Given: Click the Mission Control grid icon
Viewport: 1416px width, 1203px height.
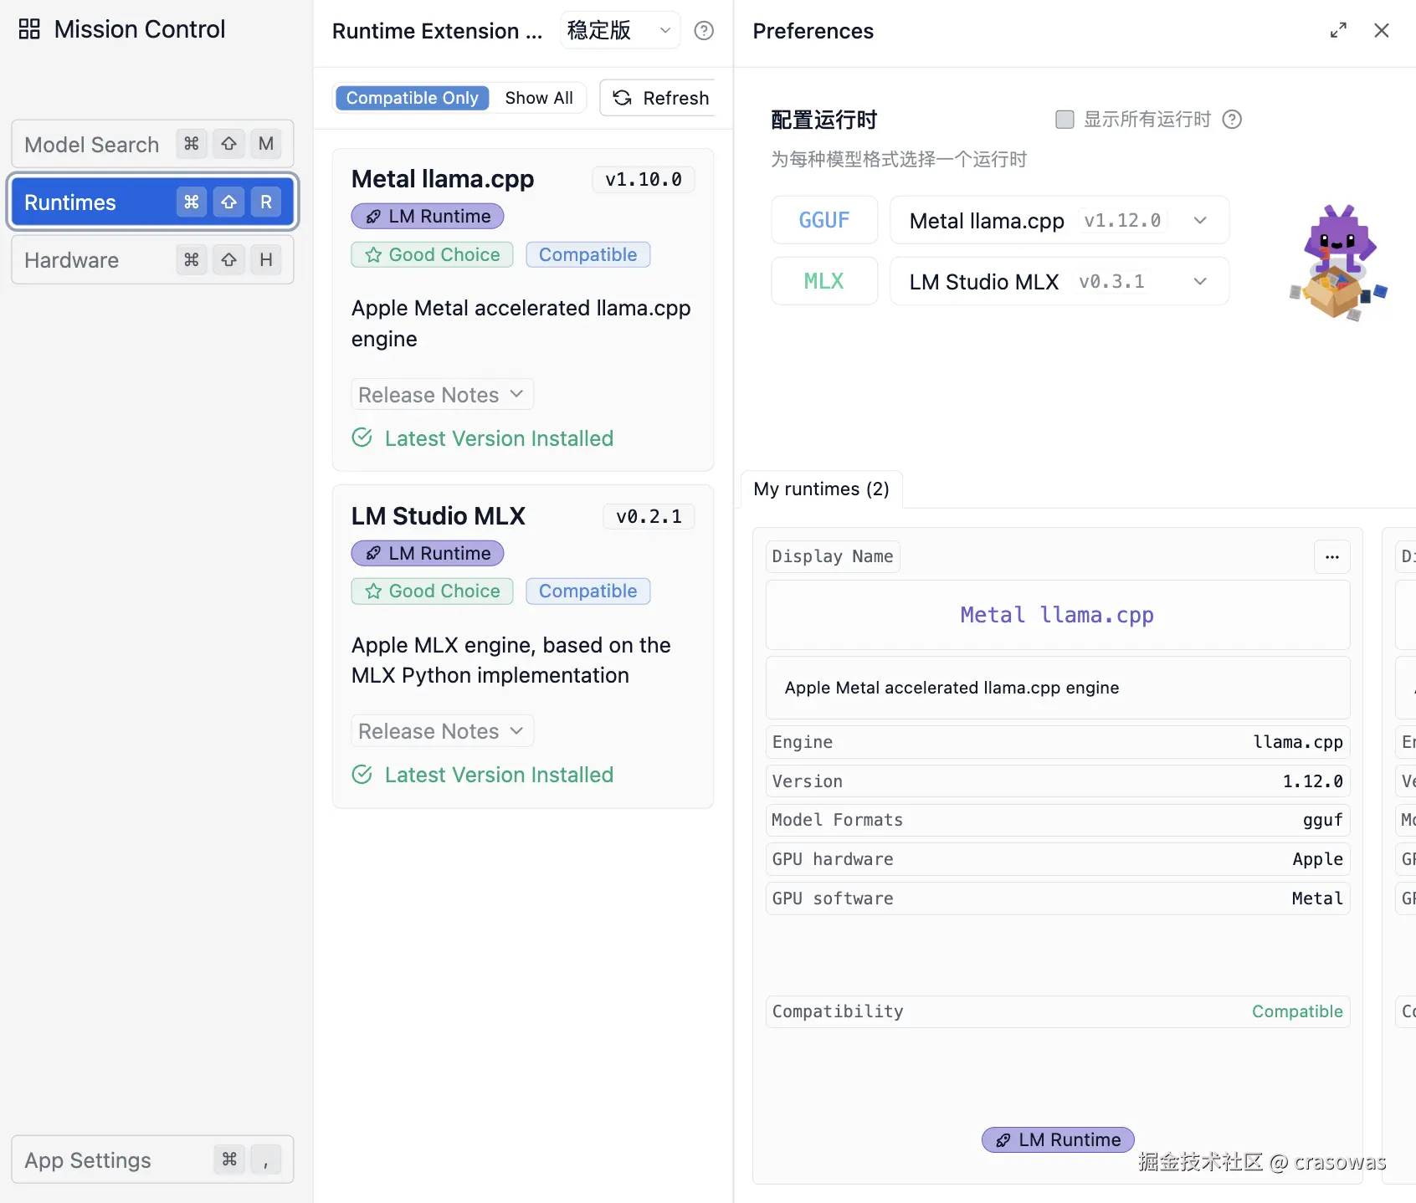Looking at the screenshot, I should tap(29, 29).
